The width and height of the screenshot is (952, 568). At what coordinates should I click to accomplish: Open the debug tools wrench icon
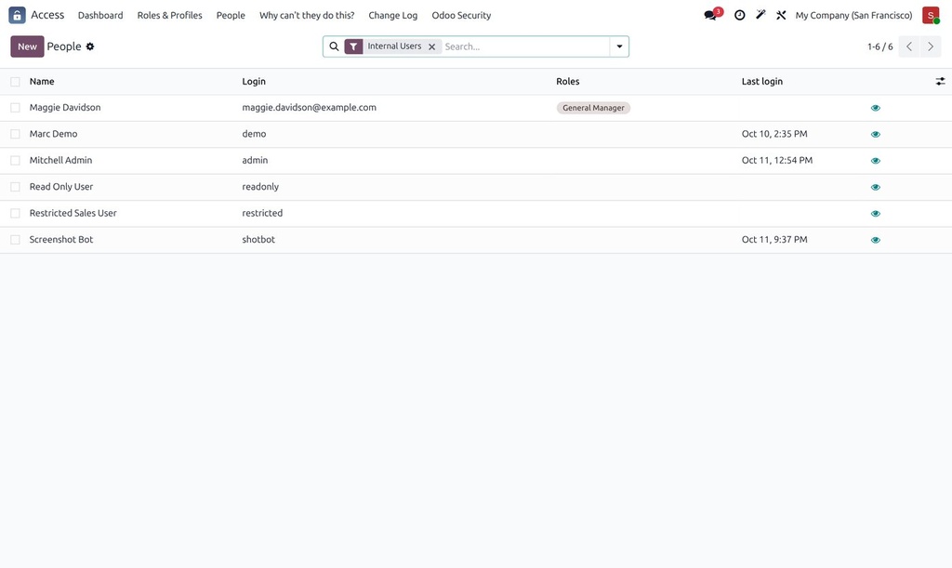tap(781, 15)
